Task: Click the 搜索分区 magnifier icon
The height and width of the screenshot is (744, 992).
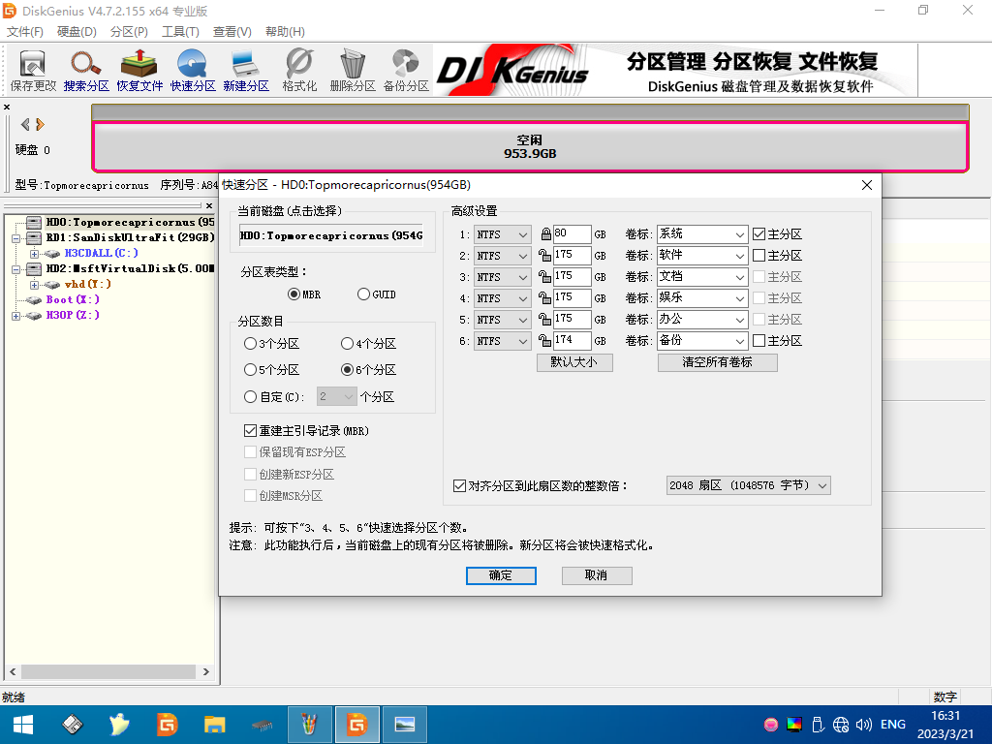Action: coord(86,71)
